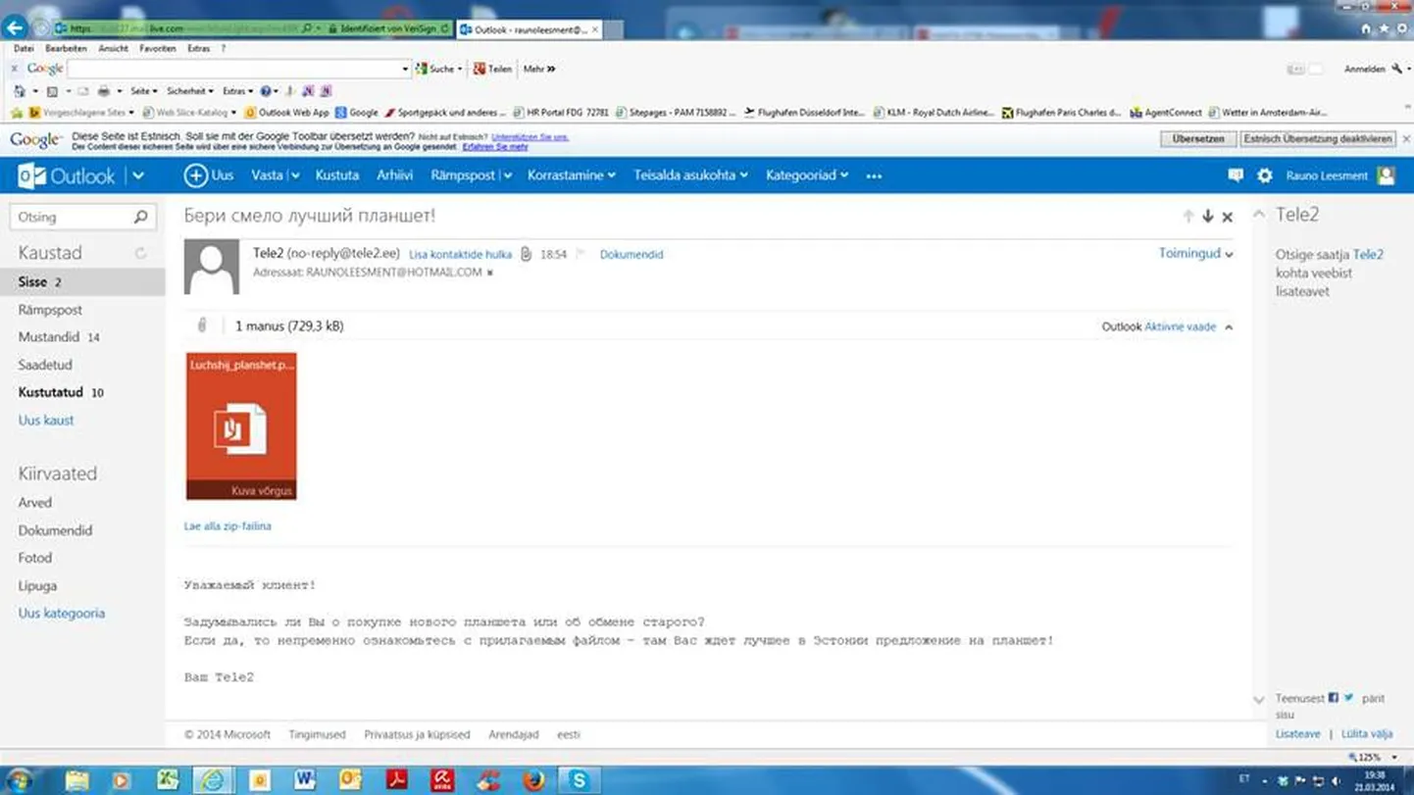
Task: Open the Outlook Web App bookmark
Action: click(x=286, y=113)
